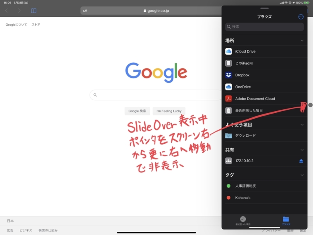Tap the AA reader view button
This screenshot has height=235, width=313.
pyautogui.click(x=85, y=11)
